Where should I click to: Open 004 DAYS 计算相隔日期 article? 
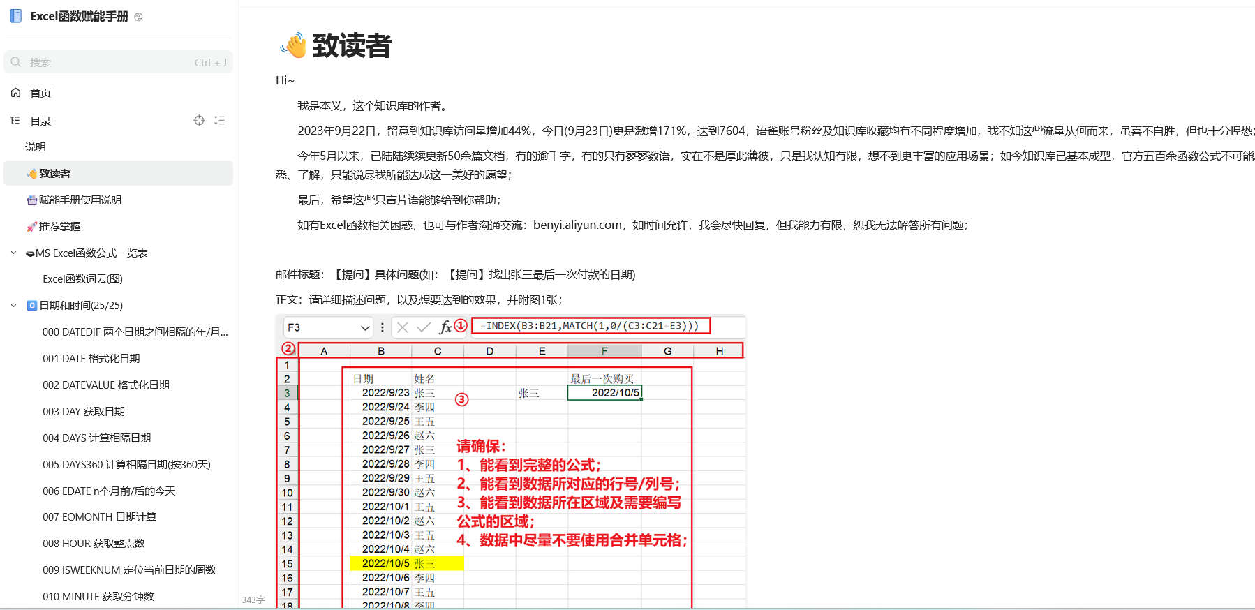(x=97, y=438)
